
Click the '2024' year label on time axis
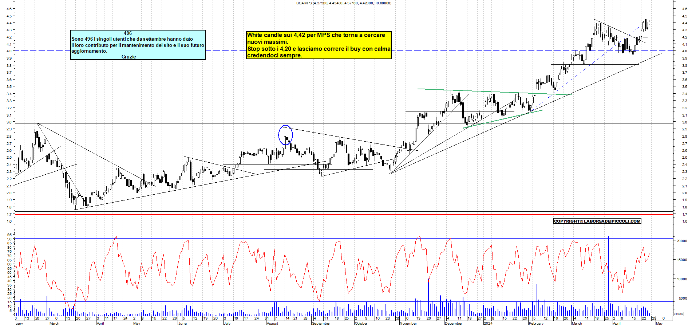pyautogui.click(x=488, y=323)
